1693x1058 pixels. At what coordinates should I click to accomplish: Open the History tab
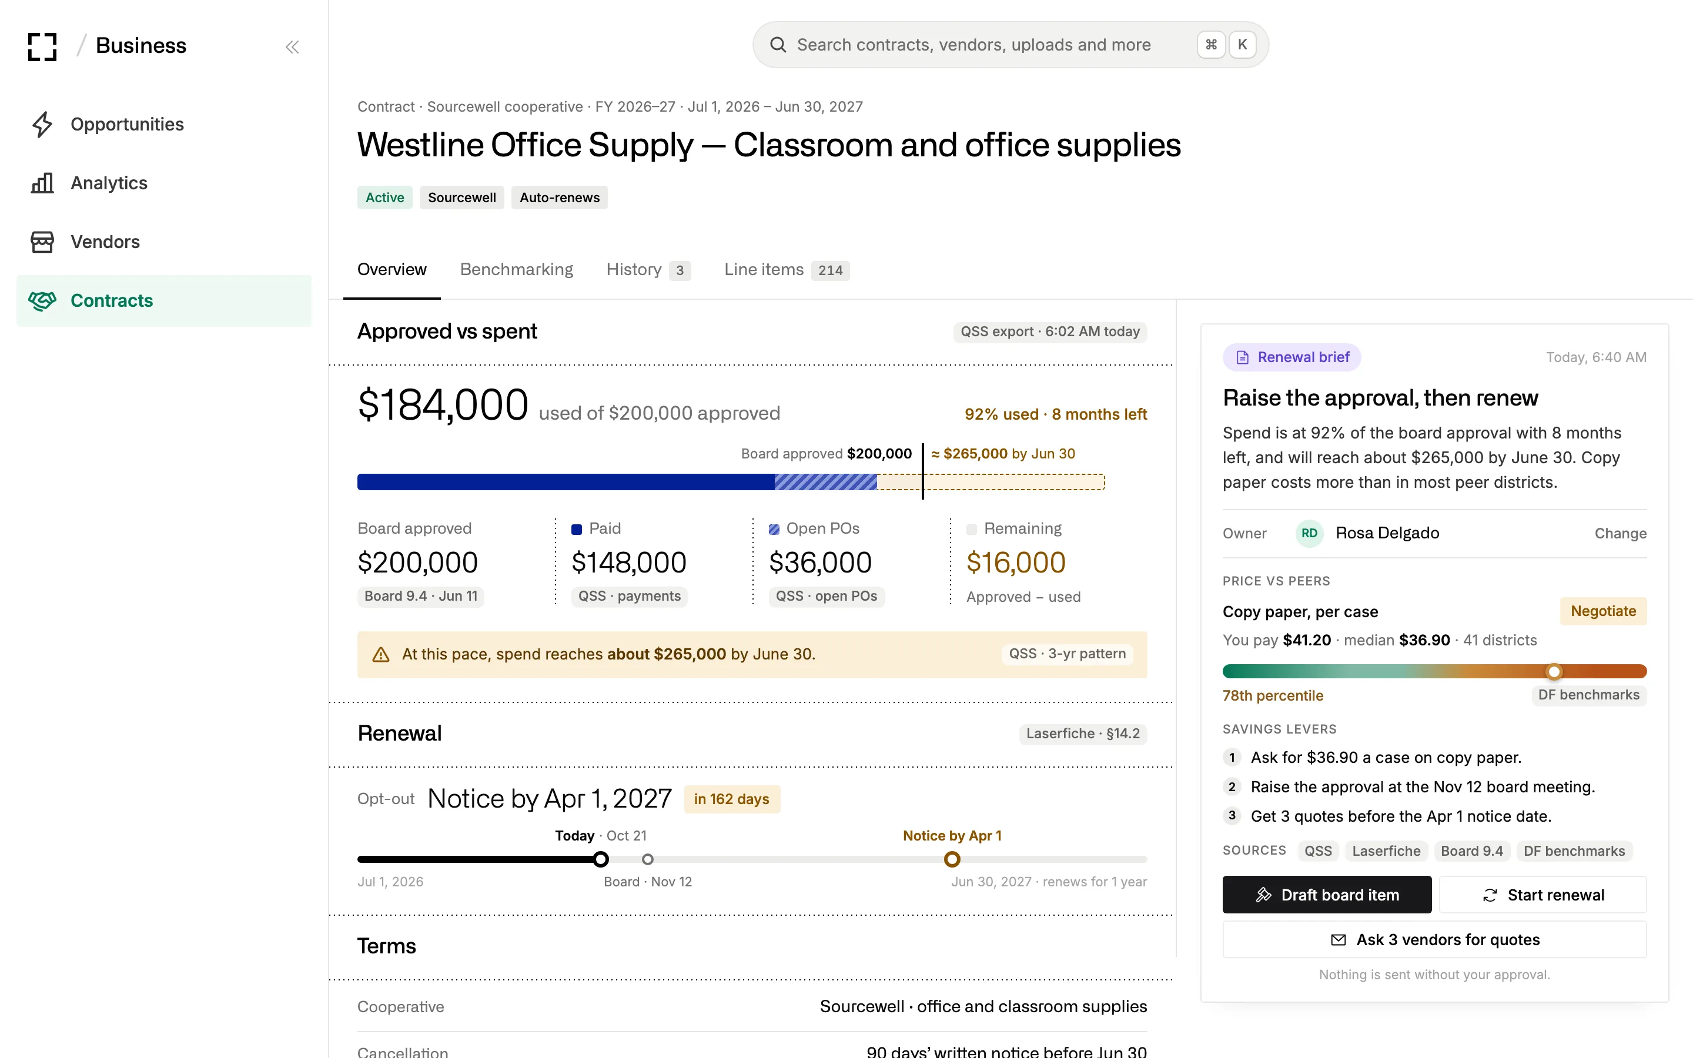click(648, 269)
